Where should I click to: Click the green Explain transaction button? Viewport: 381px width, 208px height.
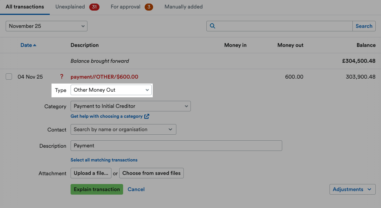[x=97, y=189]
